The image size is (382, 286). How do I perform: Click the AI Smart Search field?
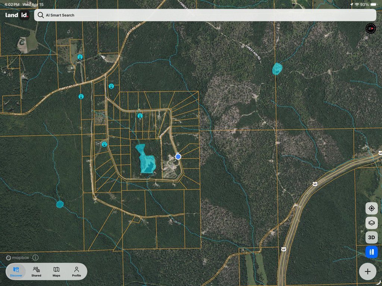coord(205,15)
